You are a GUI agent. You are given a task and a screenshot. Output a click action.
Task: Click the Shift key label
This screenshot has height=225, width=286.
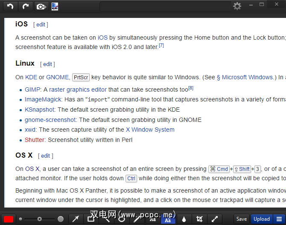pyautogui.click(x=242, y=169)
